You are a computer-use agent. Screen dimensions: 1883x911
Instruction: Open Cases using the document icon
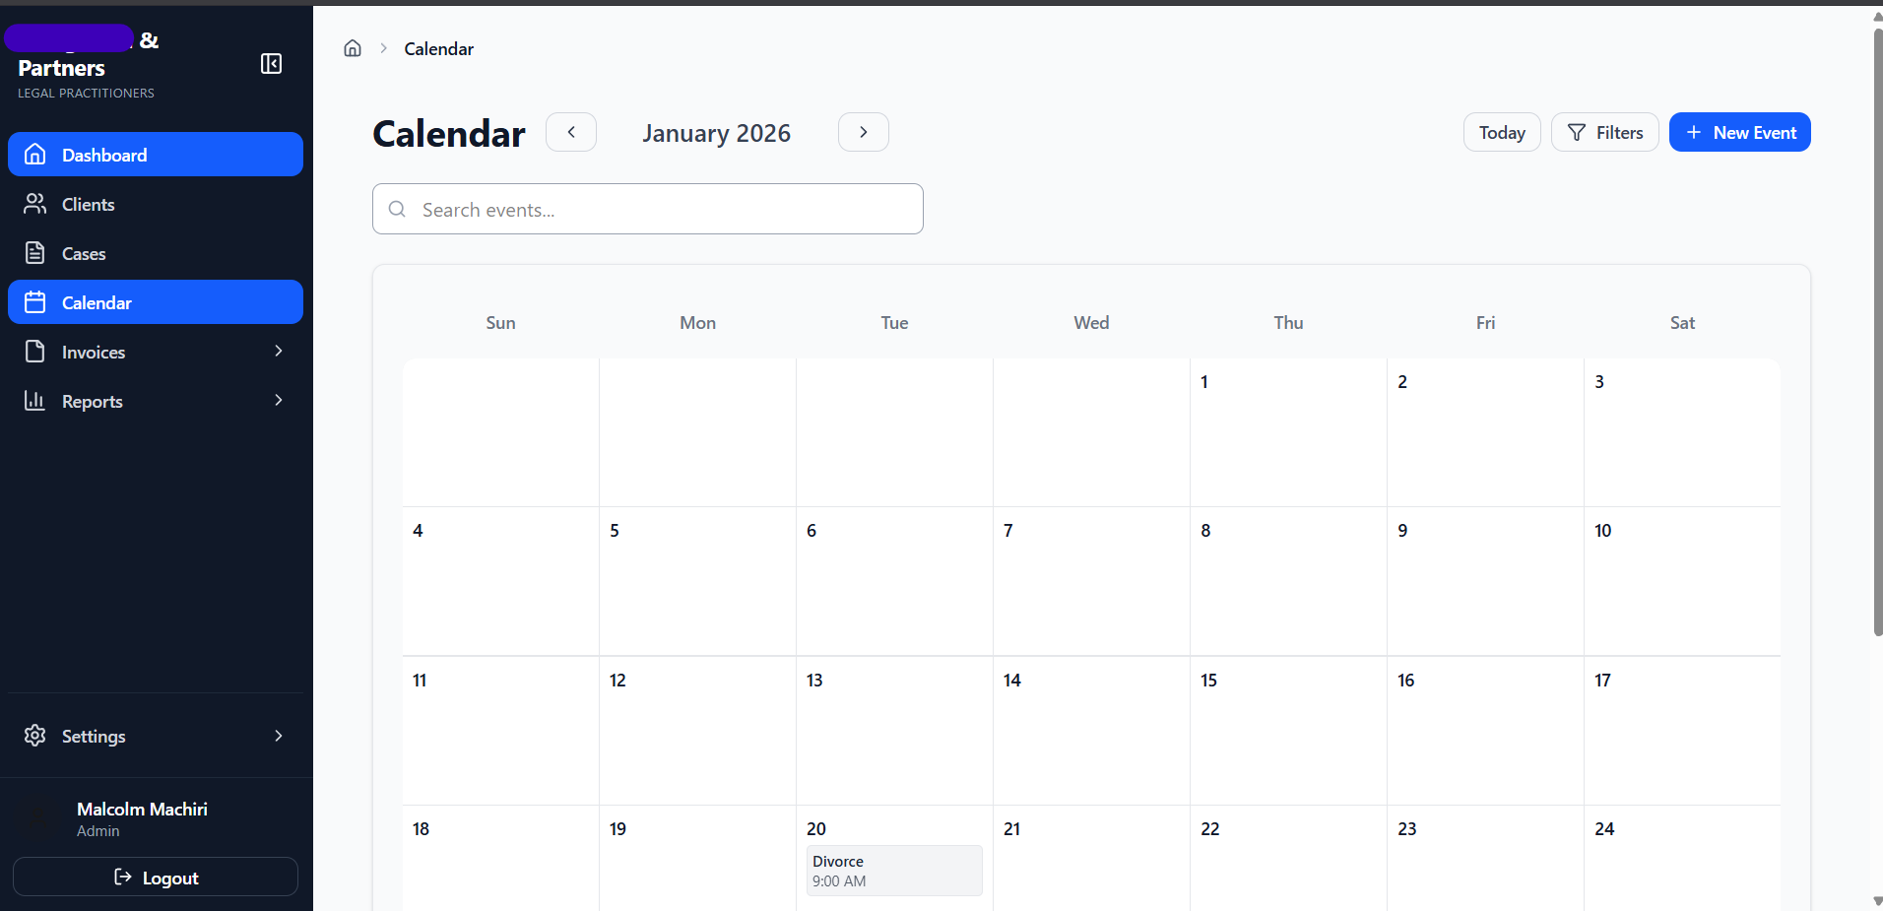[x=35, y=252]
